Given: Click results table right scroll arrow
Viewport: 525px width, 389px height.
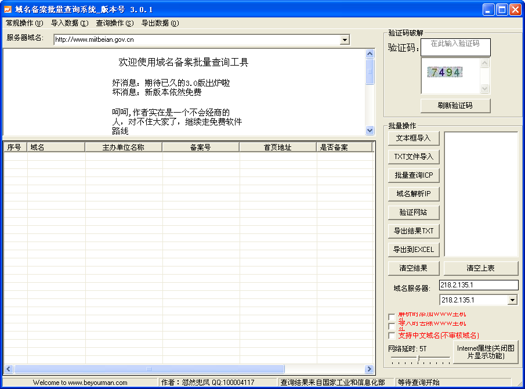Looking at the screenshot, I should [x=369, y=369].
